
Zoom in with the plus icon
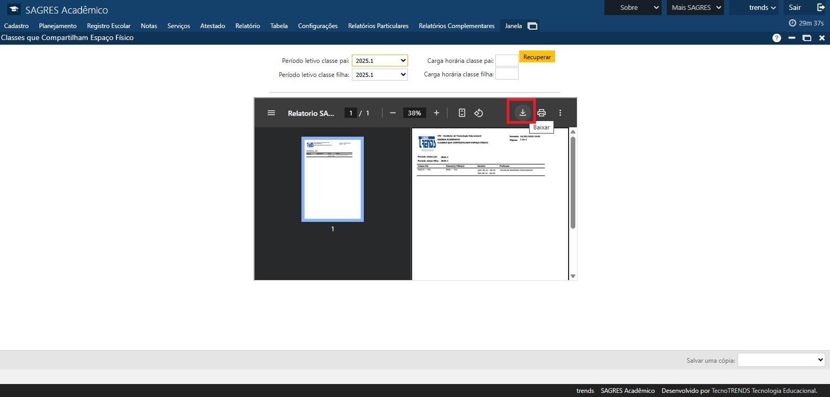[437, 113]
